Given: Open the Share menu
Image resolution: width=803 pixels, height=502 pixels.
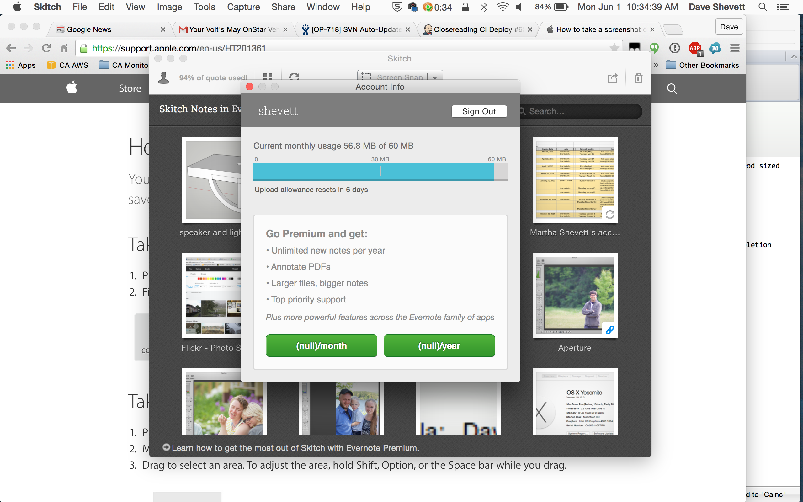Looking at the screenshot, I should [283, 7].
